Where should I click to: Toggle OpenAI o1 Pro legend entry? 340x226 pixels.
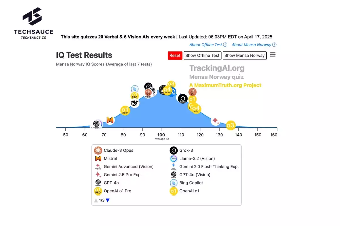tap(112, 191)
